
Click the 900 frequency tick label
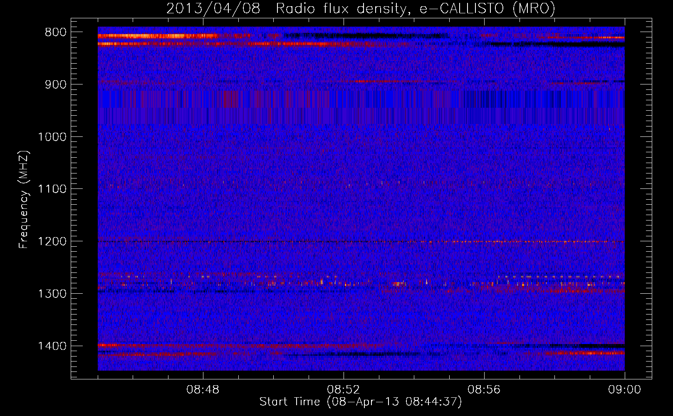coord(56,84)
